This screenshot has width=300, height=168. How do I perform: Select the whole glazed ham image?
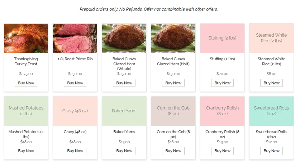pos(124,38)
